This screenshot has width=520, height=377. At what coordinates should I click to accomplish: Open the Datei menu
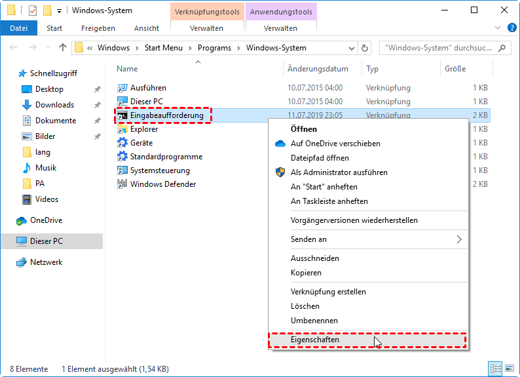pyautogui.click(x=18, y=28)
